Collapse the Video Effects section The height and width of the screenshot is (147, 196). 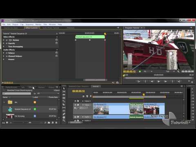pyautogui.click(x=57, y=37)
